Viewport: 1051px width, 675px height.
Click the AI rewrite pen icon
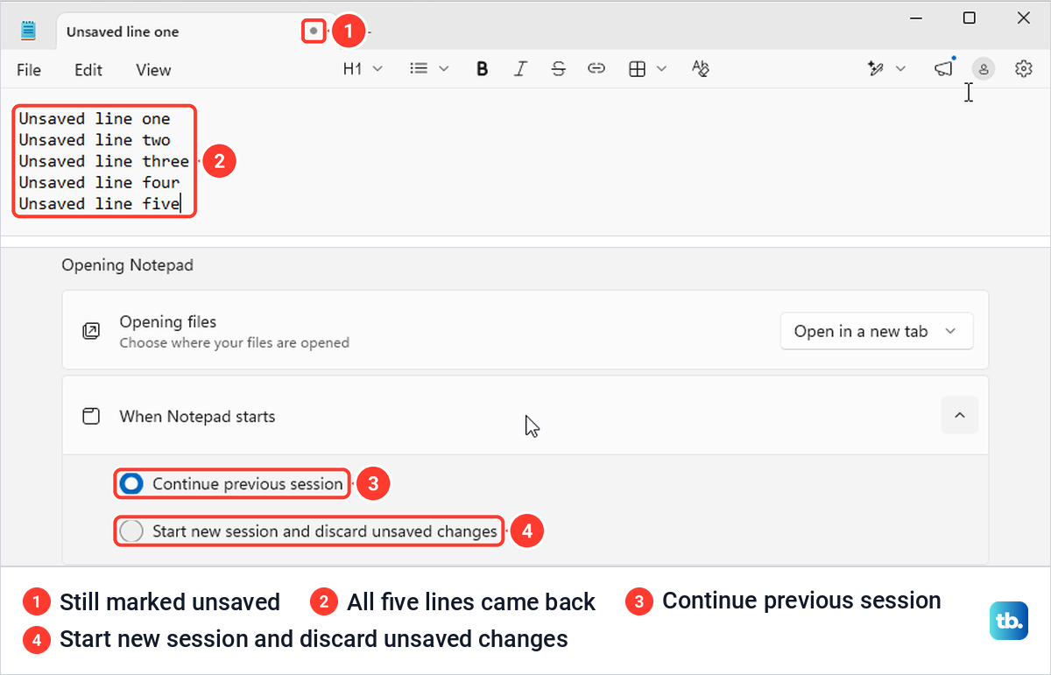pyautogui.click(x=875, y=69)
